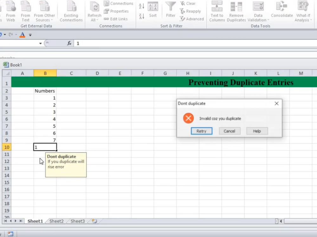Click the From Web data icon
The width and height of the screenshot is (317, 237).
pyautogui.click(x=10, y=12)
